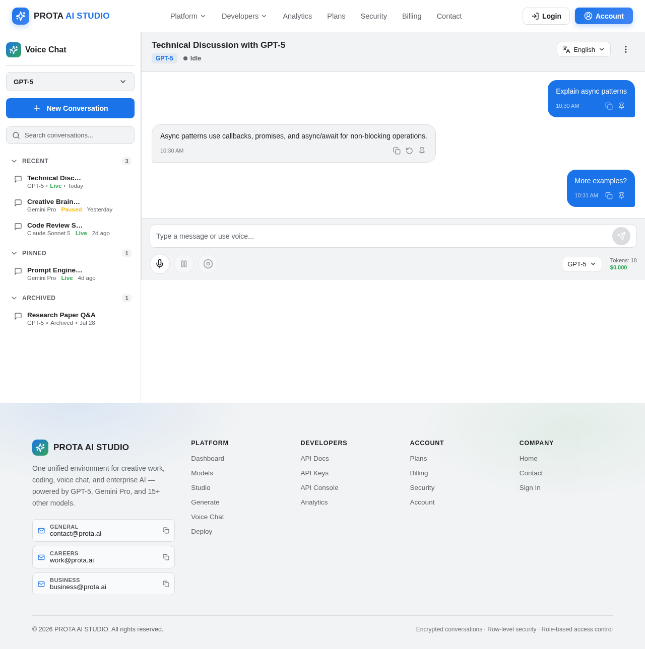Collapse the Pinned conversations section
The image size is (645, 649).
[70, 253]
